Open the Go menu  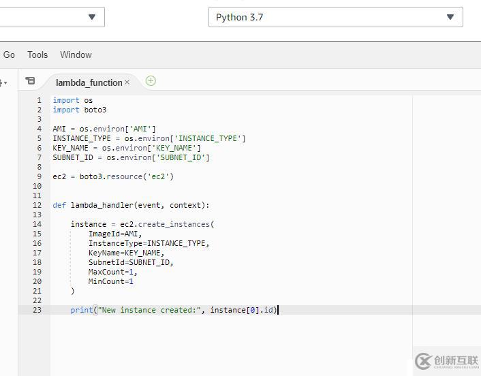(9, 54)
